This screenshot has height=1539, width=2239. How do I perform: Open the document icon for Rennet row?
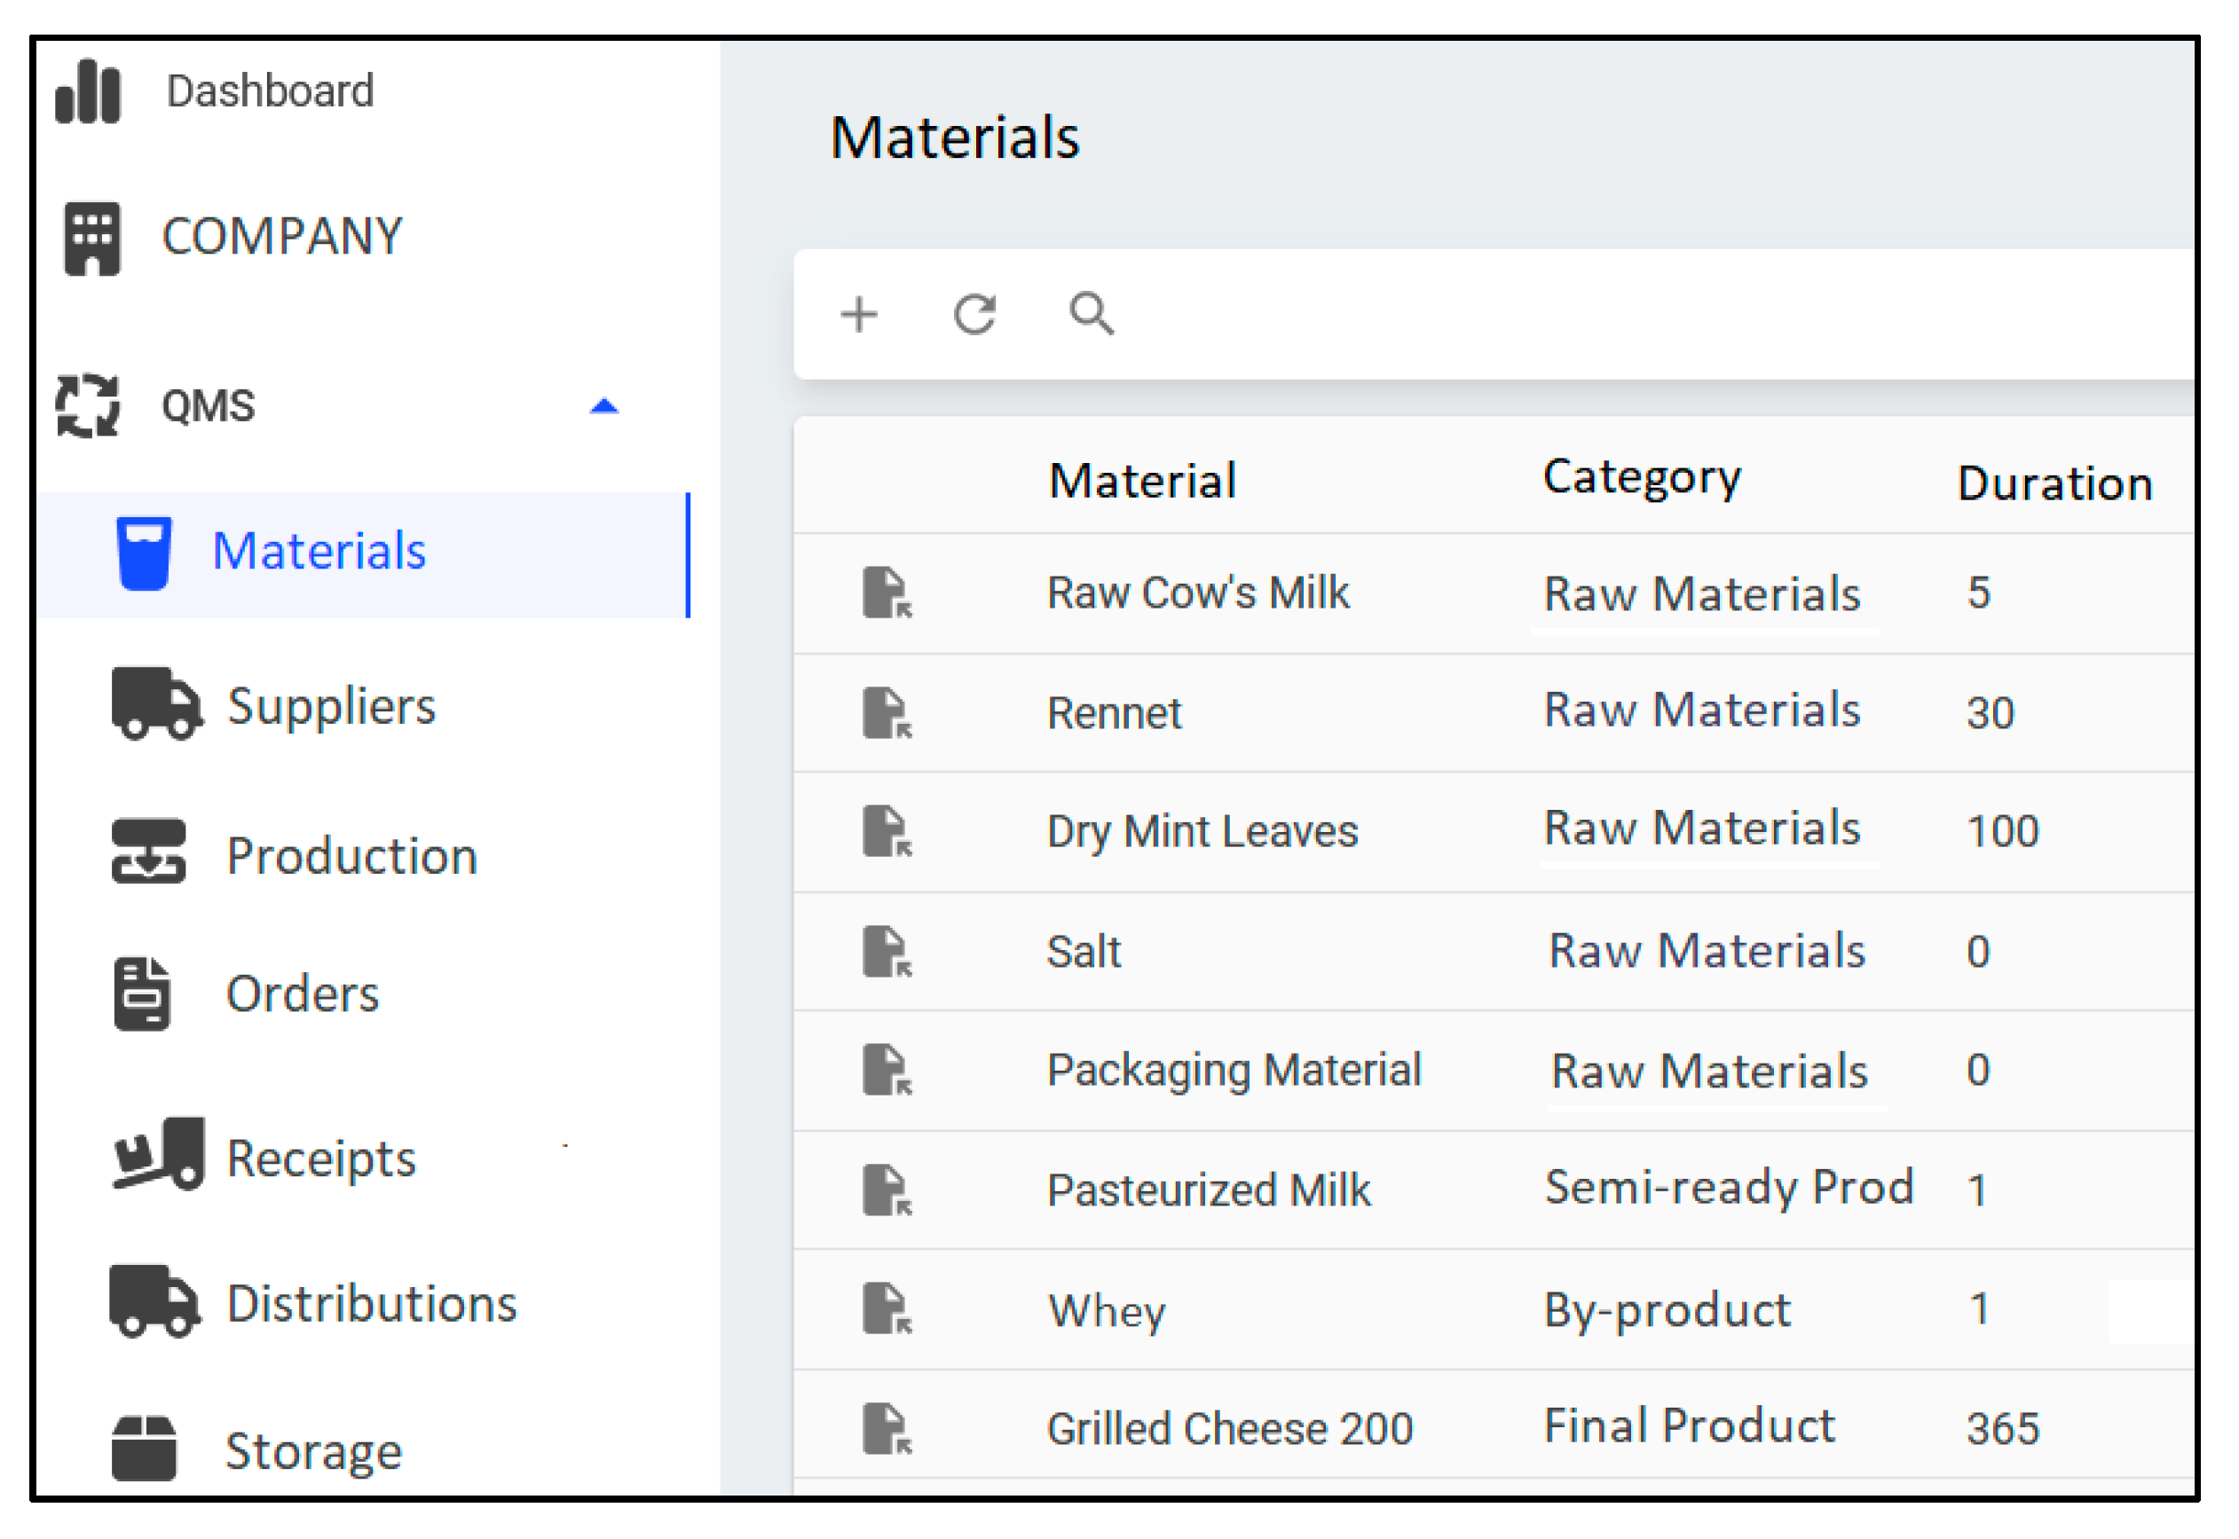click(x=887, y=712)
